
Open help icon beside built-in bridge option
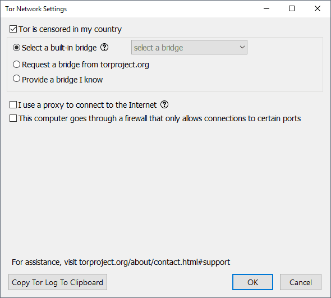[x=104, y=48]
